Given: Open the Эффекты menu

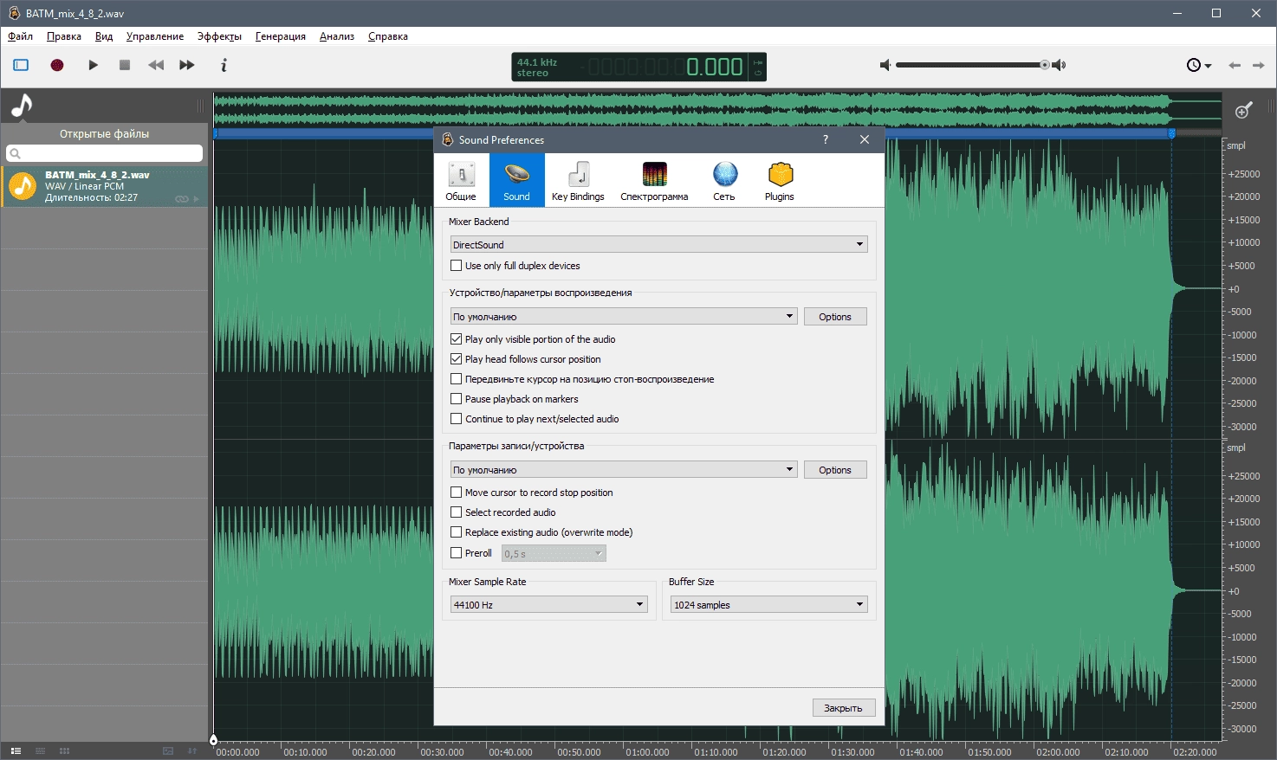Looking at the screenshot, I should click(219, 36).
